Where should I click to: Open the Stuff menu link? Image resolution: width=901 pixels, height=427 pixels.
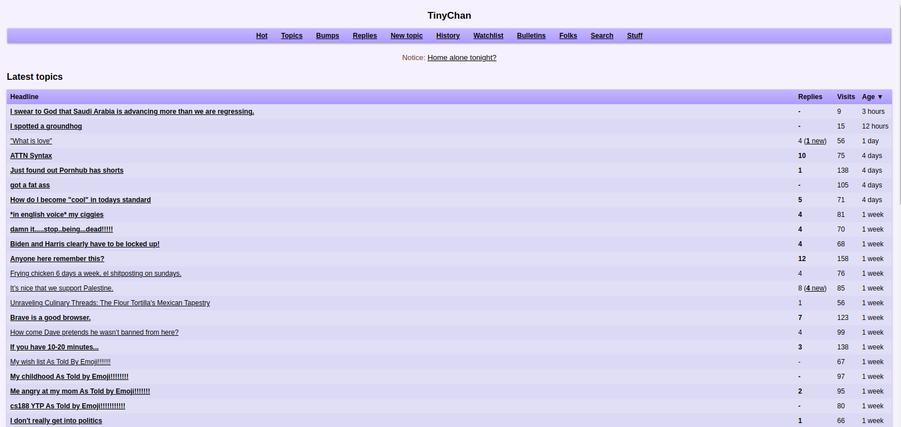point(634,36)
